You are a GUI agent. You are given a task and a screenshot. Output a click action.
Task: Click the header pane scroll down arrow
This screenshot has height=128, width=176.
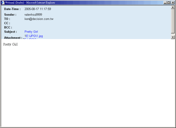173,37
